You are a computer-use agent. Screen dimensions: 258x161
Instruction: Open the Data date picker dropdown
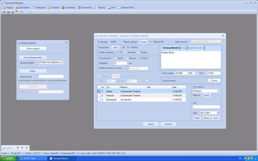218,112
